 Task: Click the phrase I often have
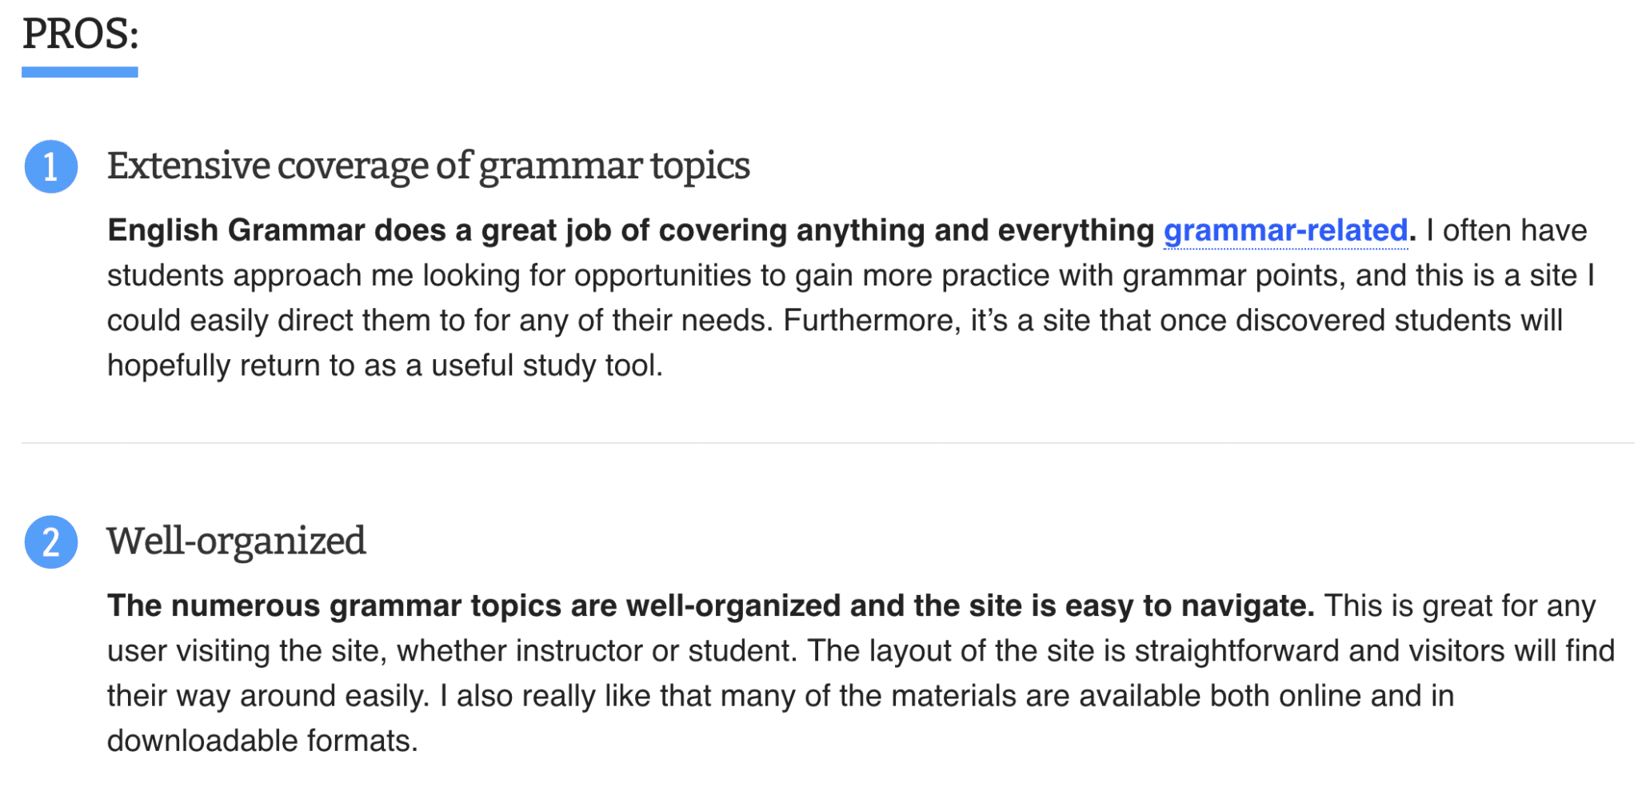pyautogui.click(x=1506, y=230)
